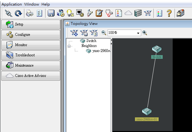Open the Troubleshoot sidebar section
Image resolution: width=192 pixels, height=132 pixels.
point(31,55)
